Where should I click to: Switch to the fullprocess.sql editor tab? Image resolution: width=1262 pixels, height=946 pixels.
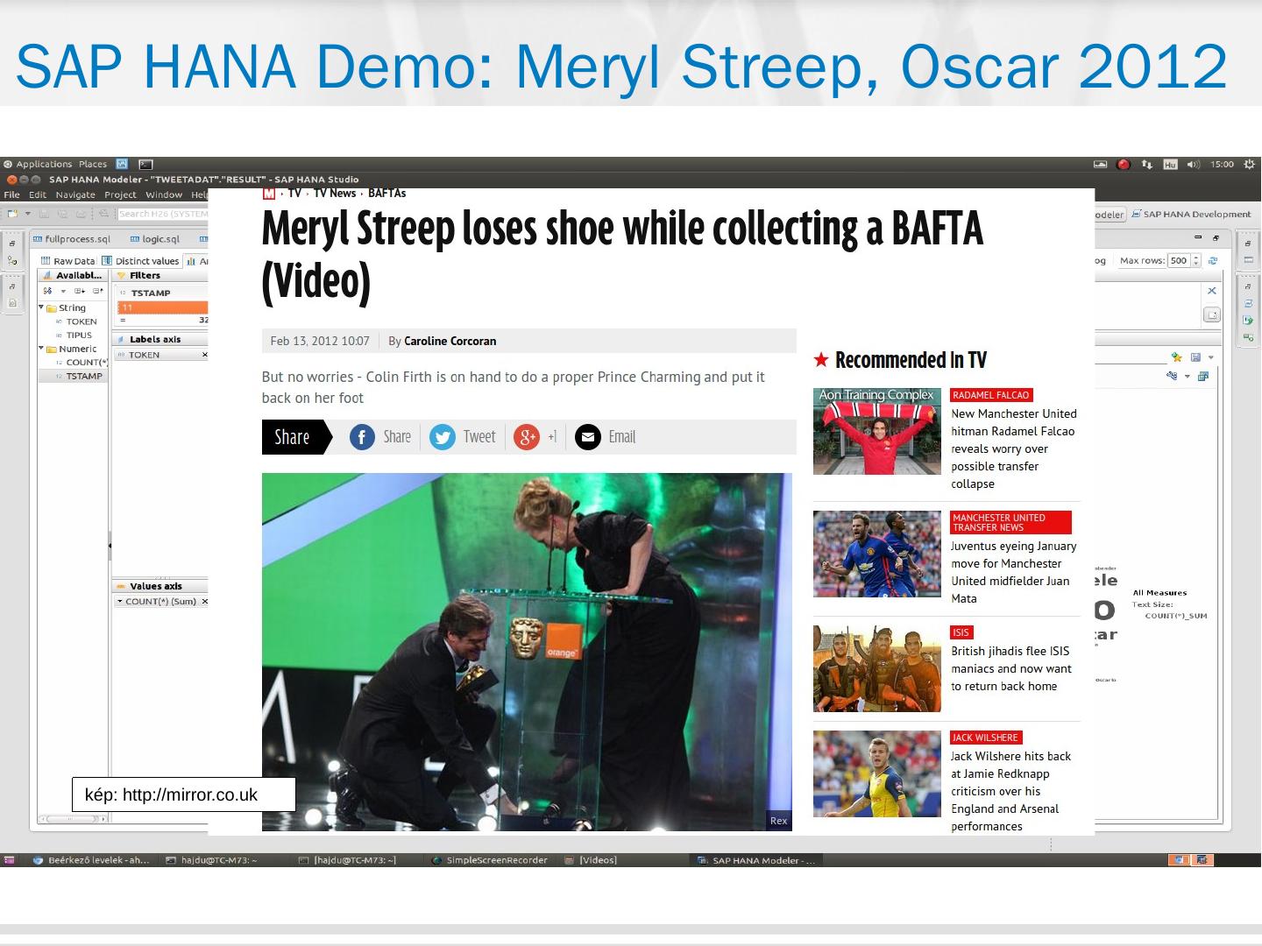(72, 239)
